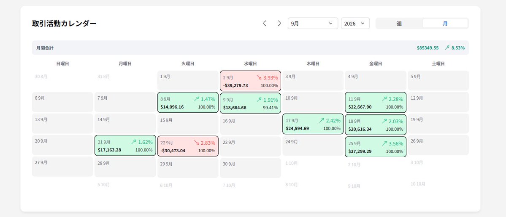This screenshot has height=217, width=506.
Task: Click the 3.93% loss percentage
Action: tap(271, 78)
